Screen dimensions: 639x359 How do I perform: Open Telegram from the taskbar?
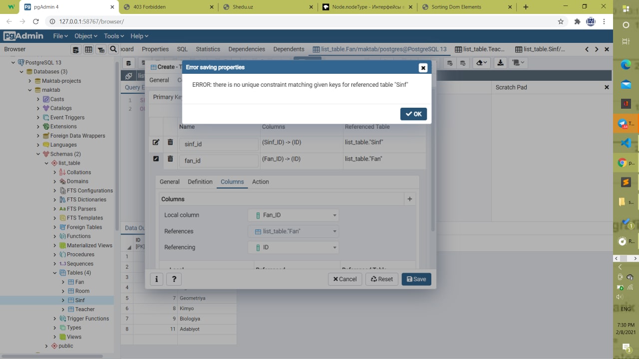click(x=626, y=124)
